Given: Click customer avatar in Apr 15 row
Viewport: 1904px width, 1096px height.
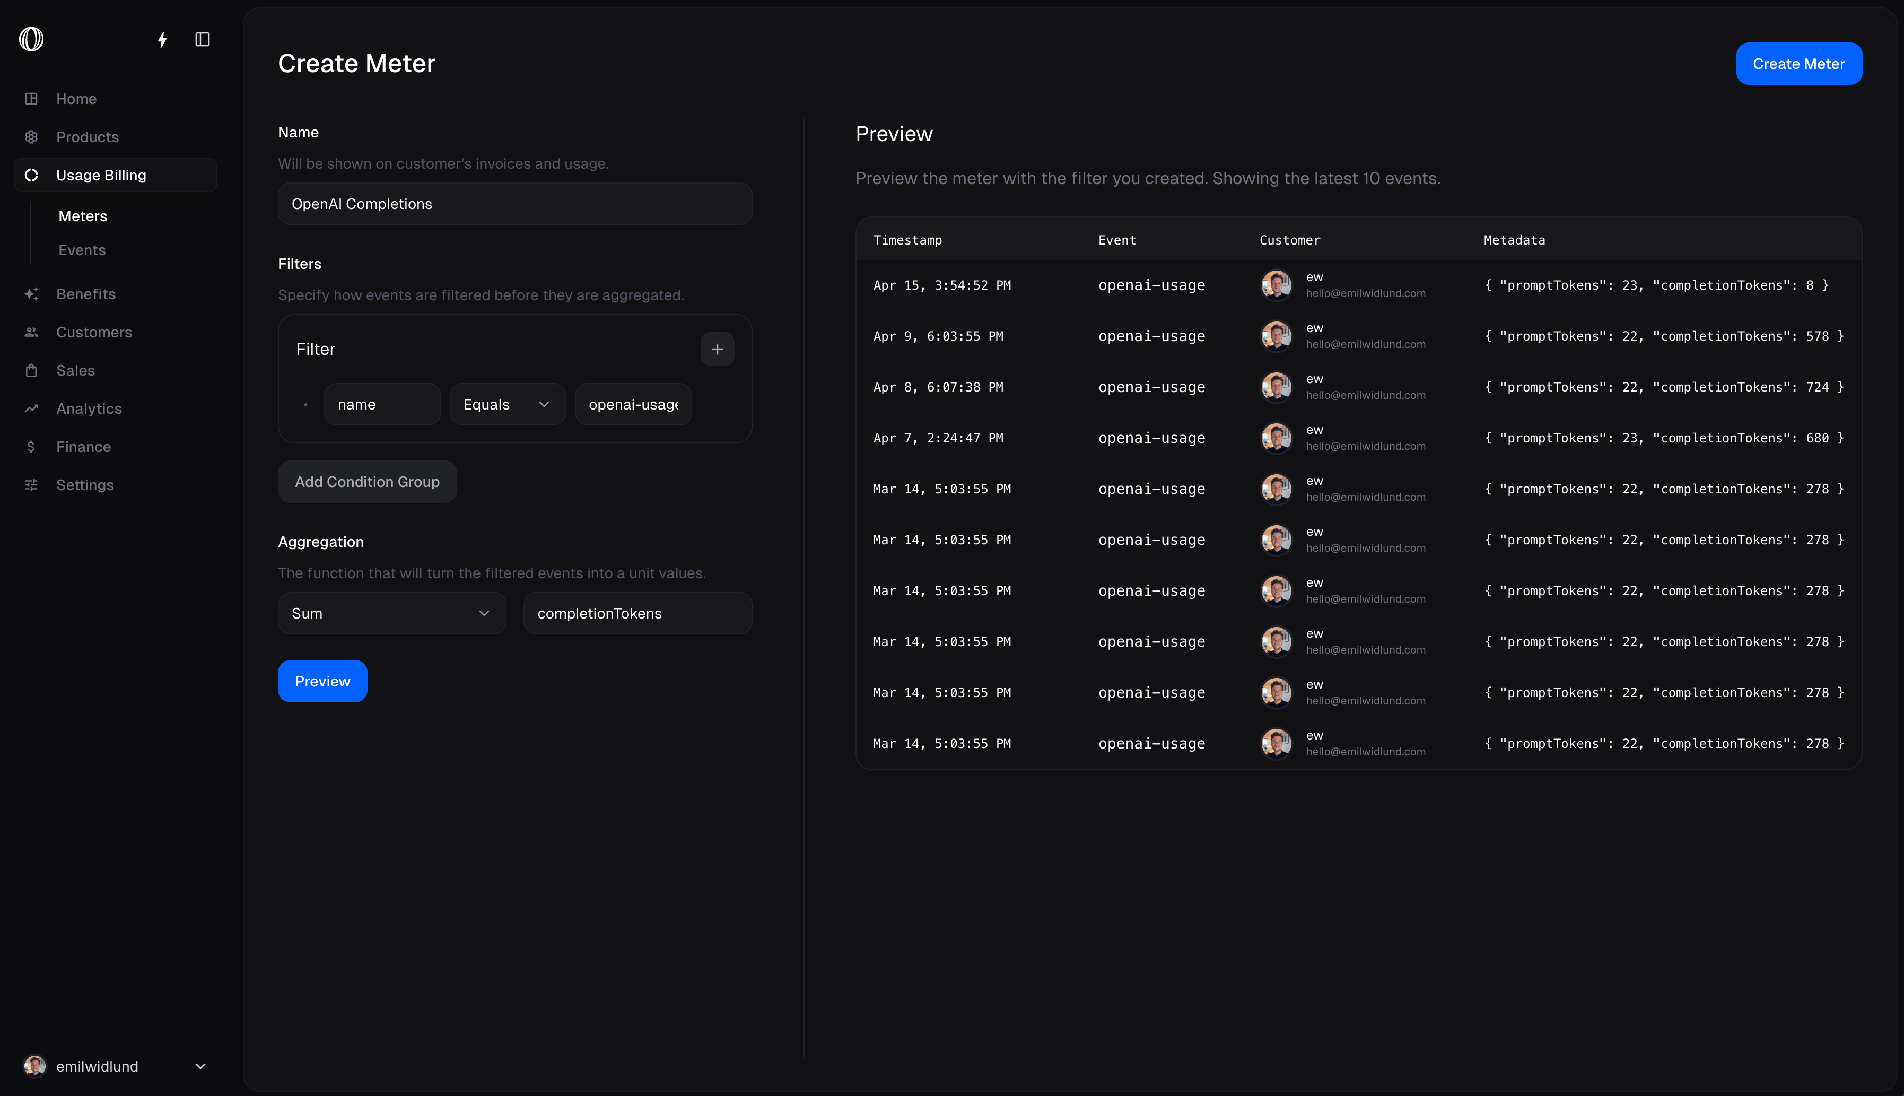Looking at the screenshot, I should click(1276, 285).
